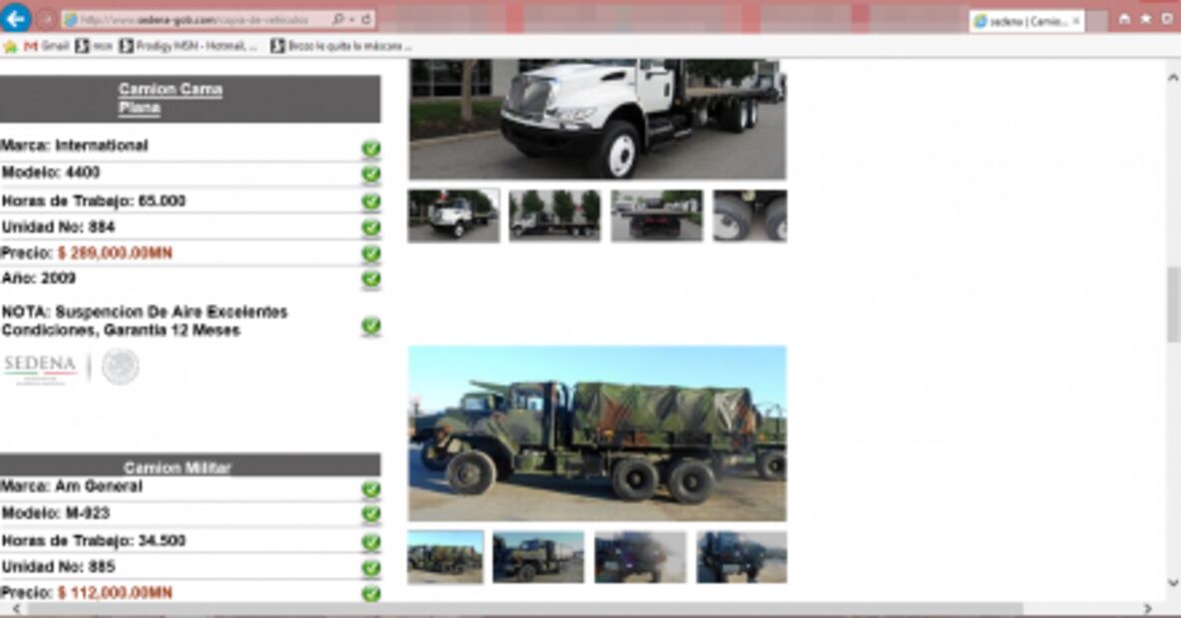Click the green check beside Modelo: M-923

pyautogui.click(x=371, y=514)
